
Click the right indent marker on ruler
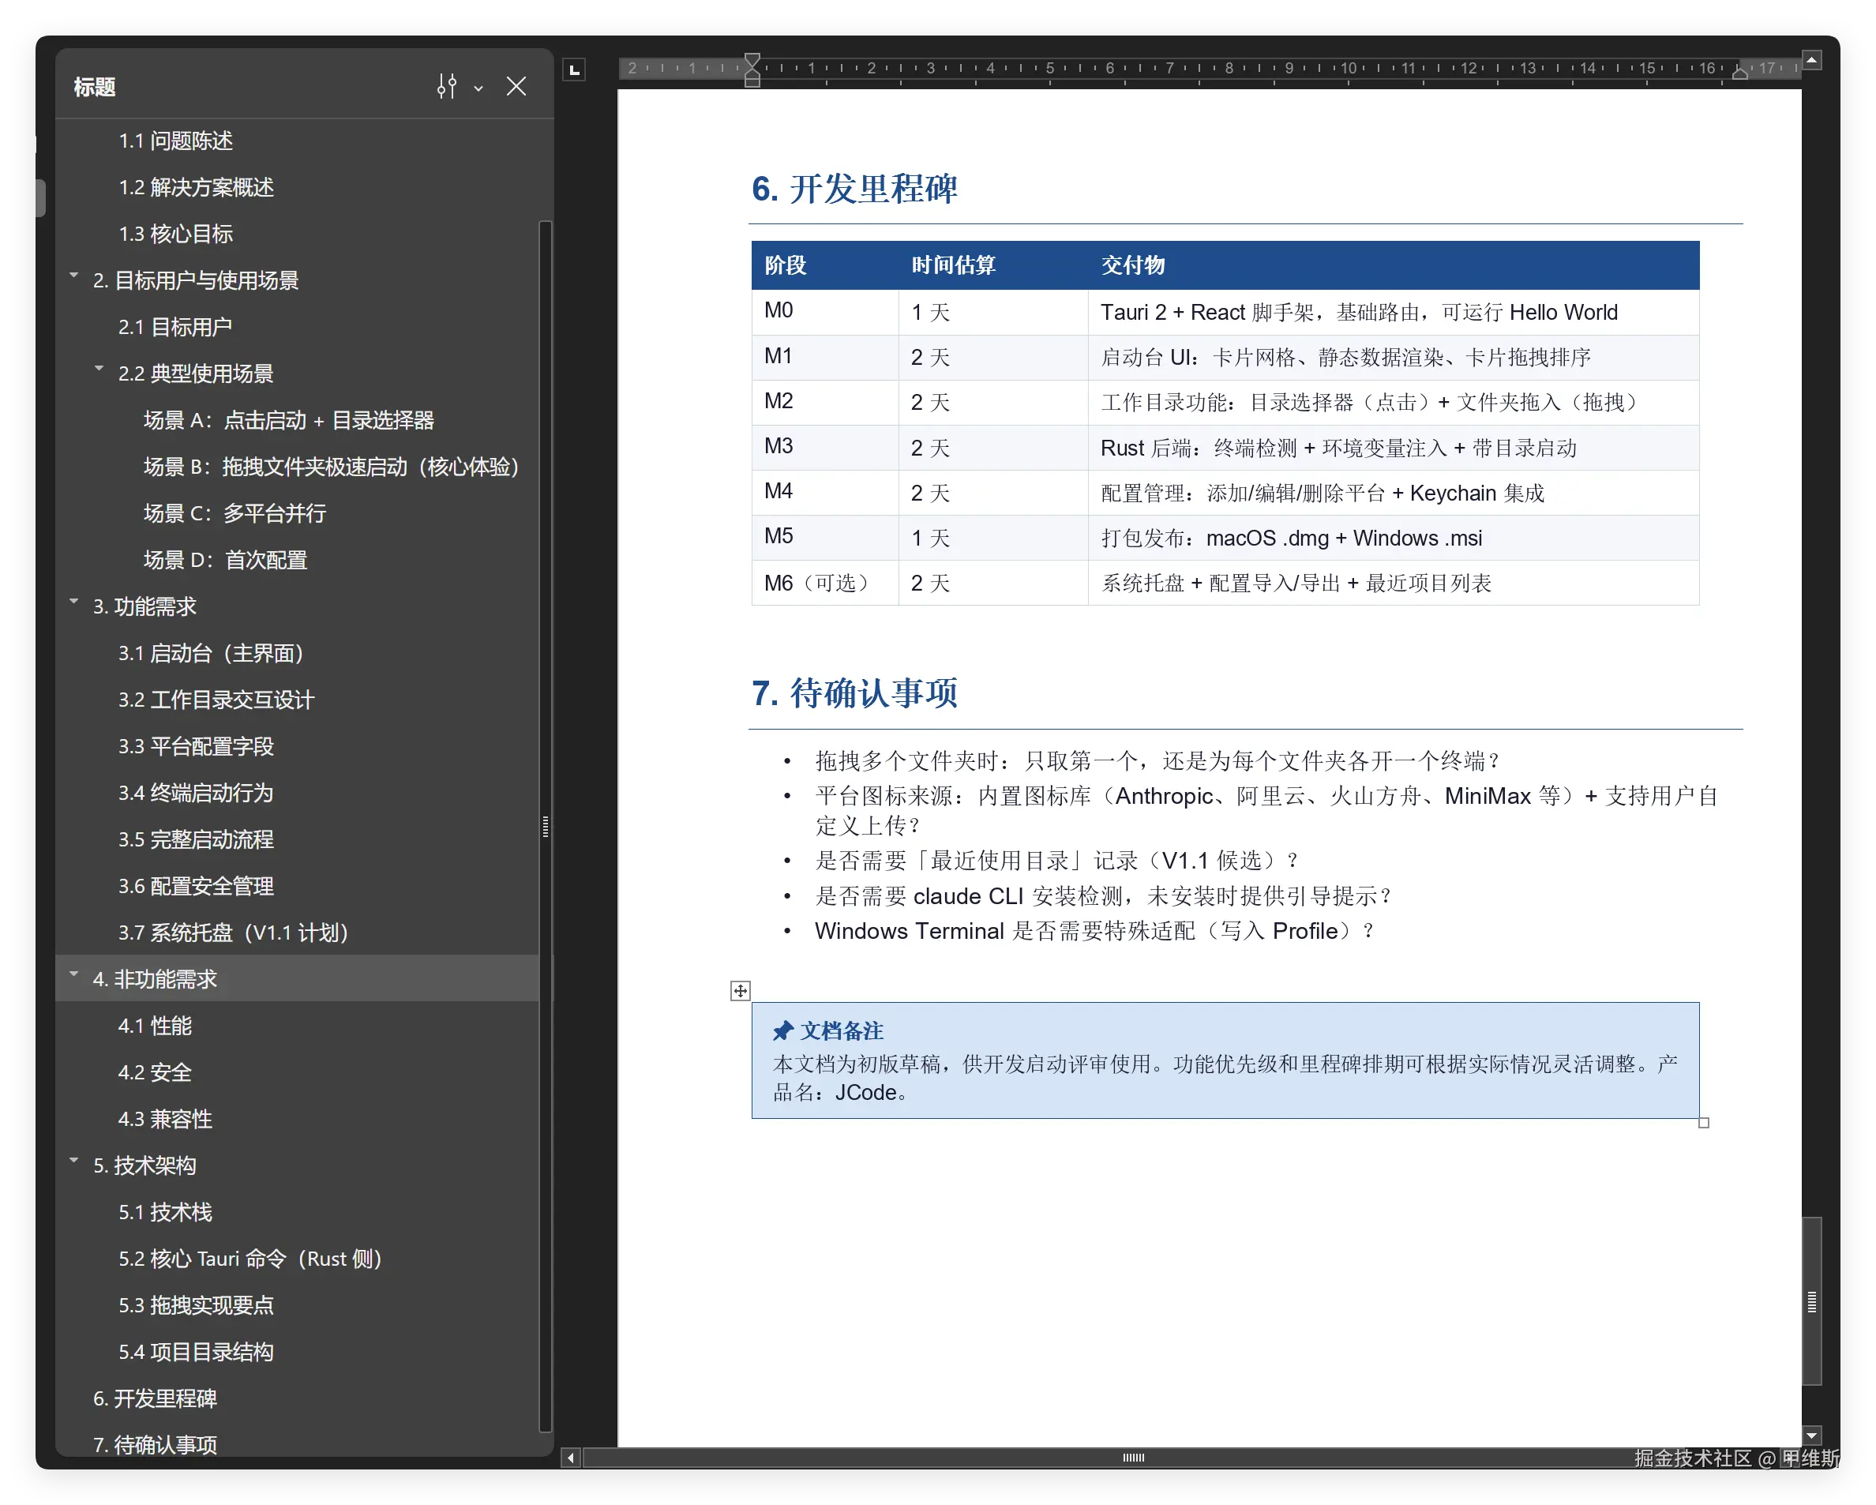1740,73
